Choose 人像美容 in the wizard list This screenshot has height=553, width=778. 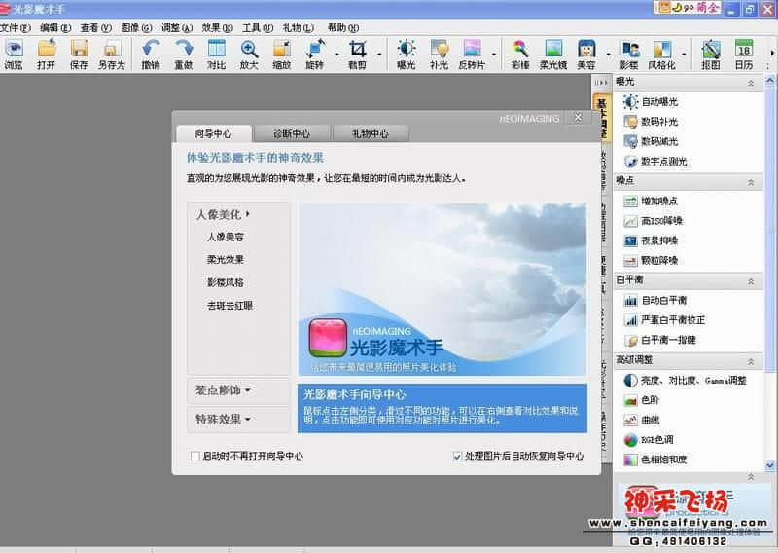click(x=226, y=237)
